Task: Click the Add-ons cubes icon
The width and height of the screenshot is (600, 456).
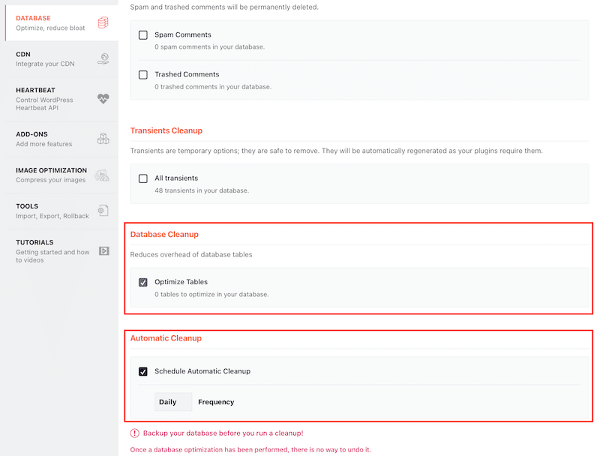Action: [103, 139]
